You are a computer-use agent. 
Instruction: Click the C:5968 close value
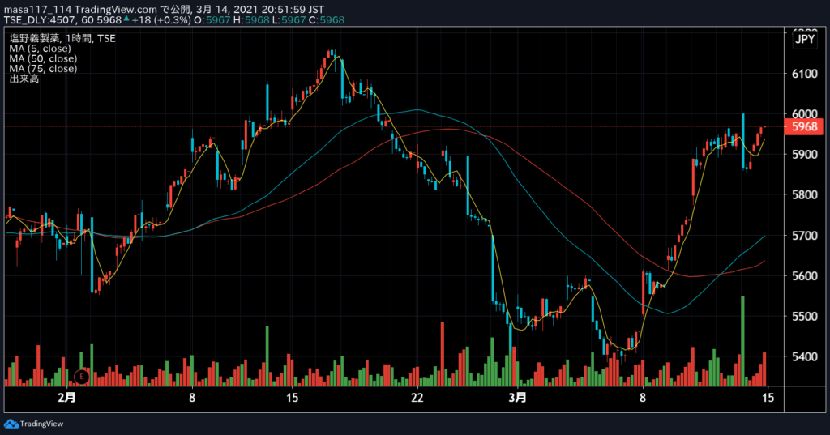327,20
